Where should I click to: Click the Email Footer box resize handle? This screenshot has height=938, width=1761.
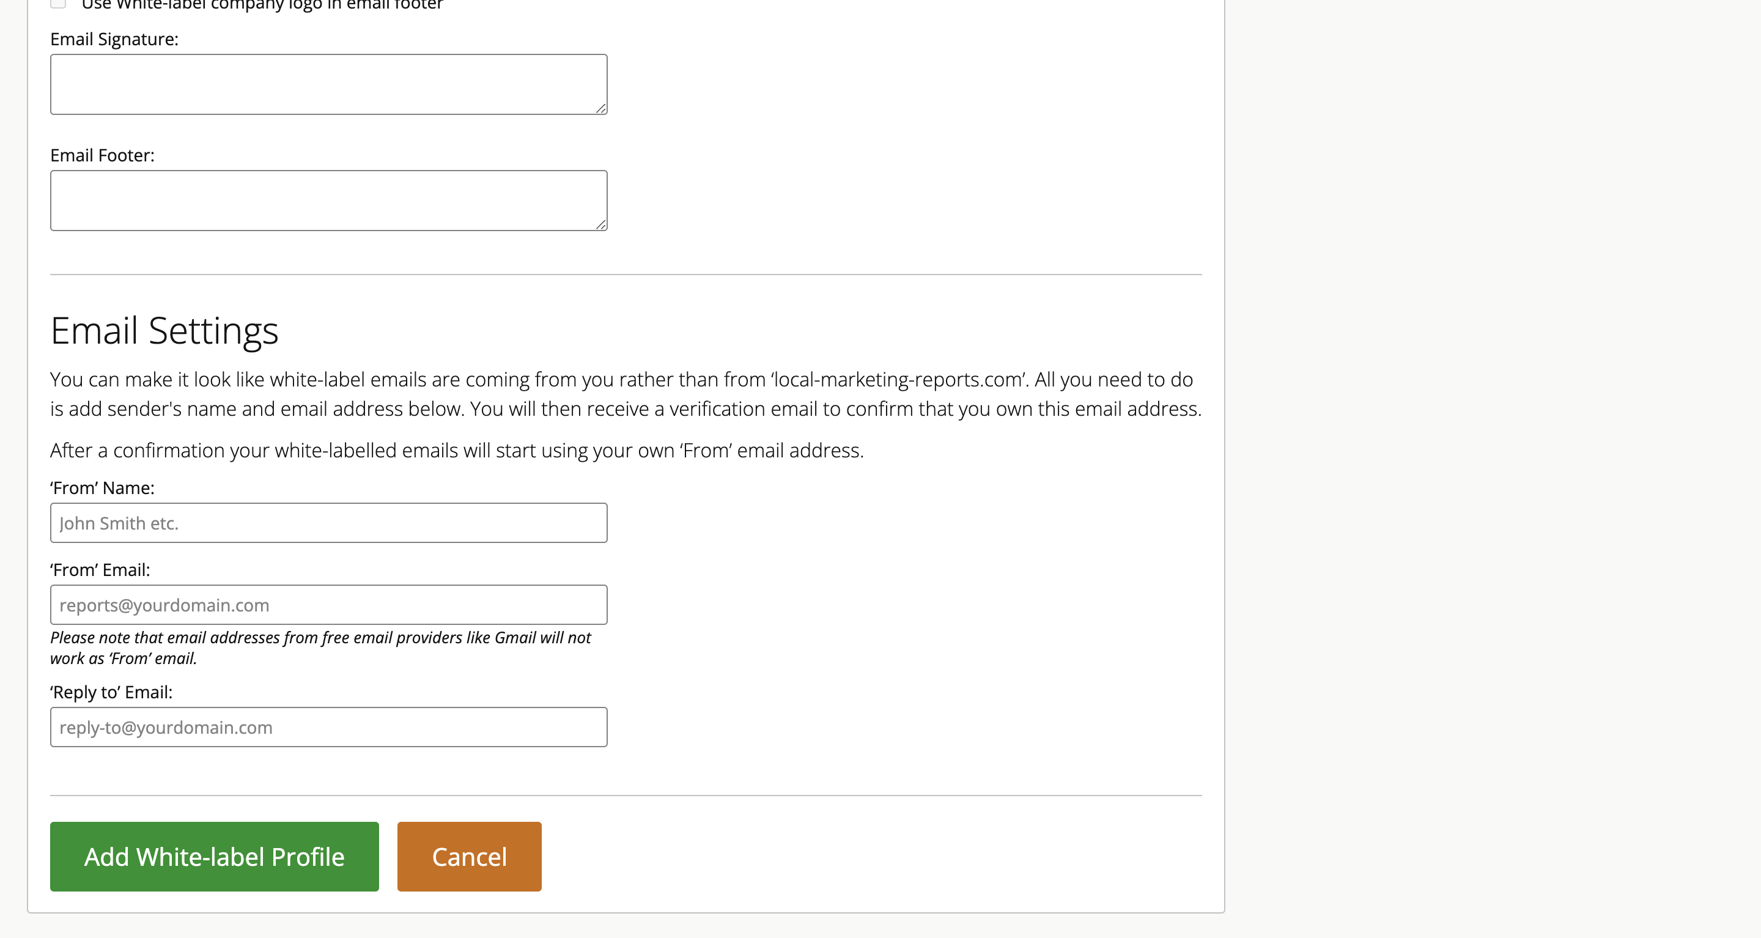(x=601, y=224)
